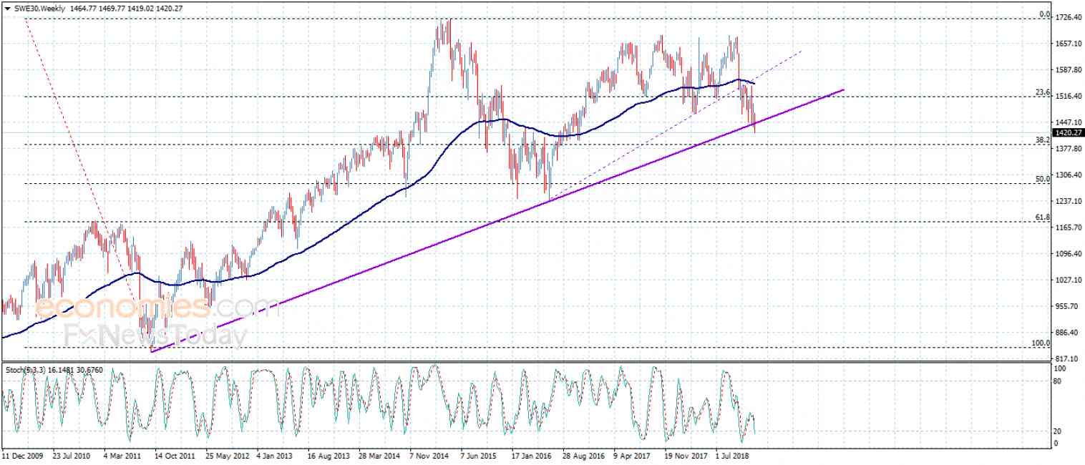The width and height of the screenshot is (1085, 465).
Task: Click the current price tag on price axis
Action: tap(1069, 132)
